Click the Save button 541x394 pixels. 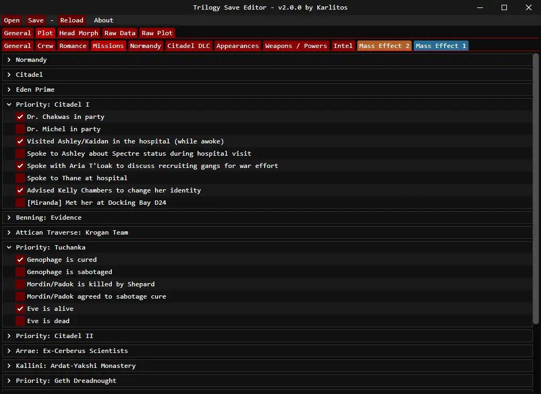[36, 20]
